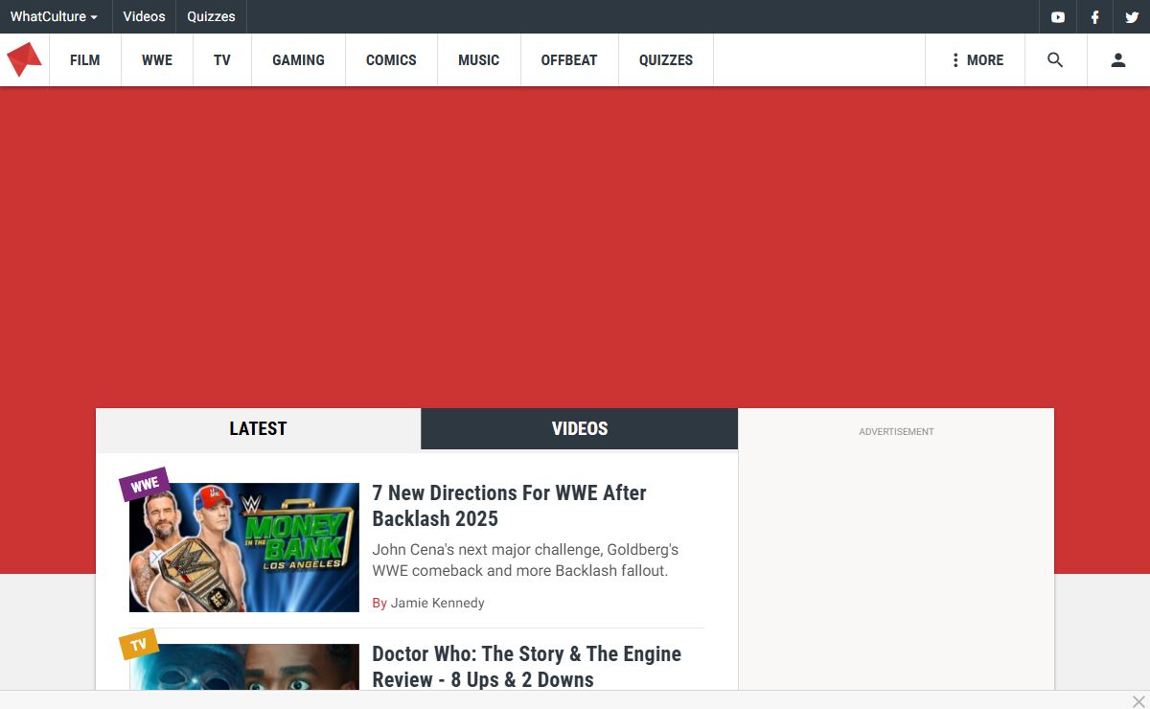This screenshot has width=1150, height=709.
Task: Open the OFFBEAT section
Action: point(569,59)
